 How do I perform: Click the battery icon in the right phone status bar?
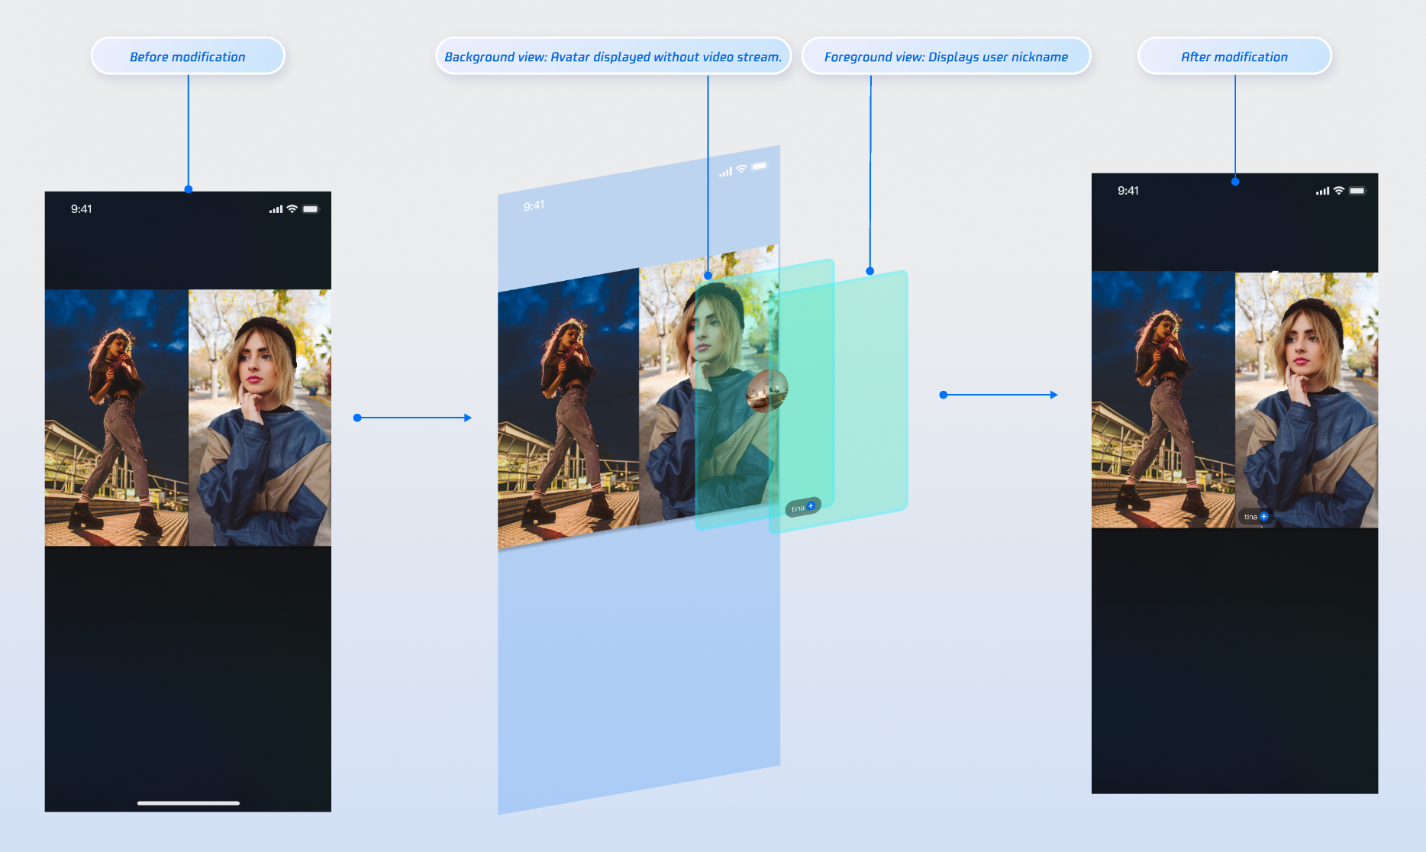pos(1357,191)
